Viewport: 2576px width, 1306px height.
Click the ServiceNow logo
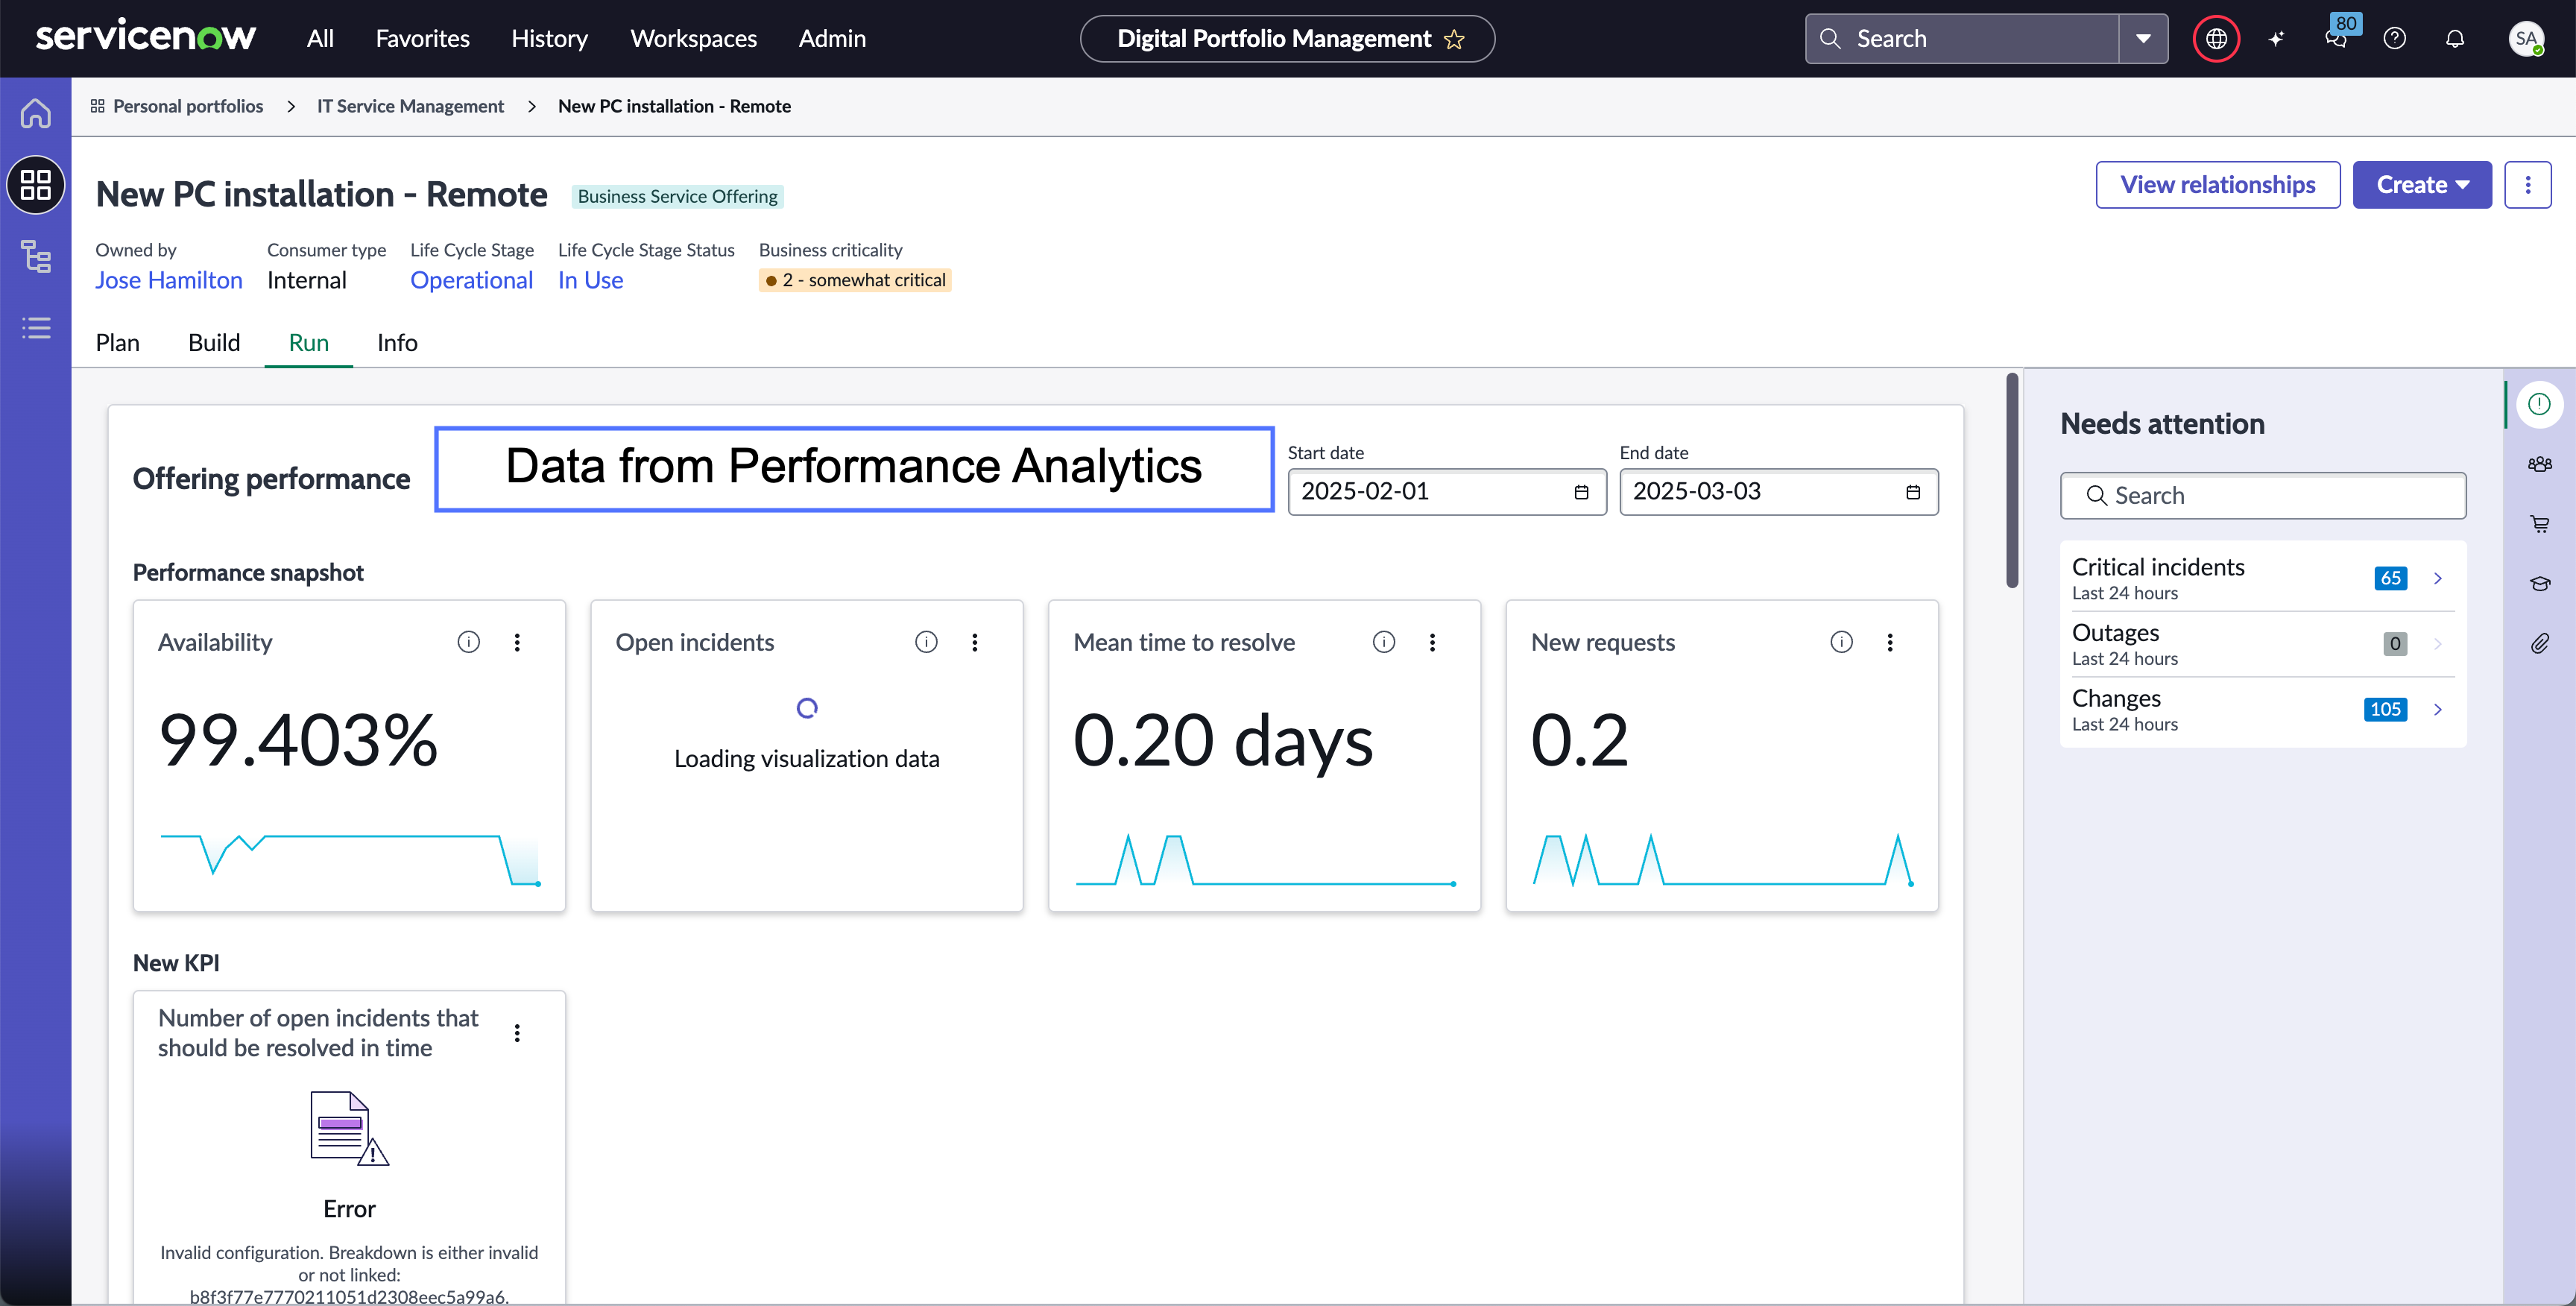(x=146, y=38)
